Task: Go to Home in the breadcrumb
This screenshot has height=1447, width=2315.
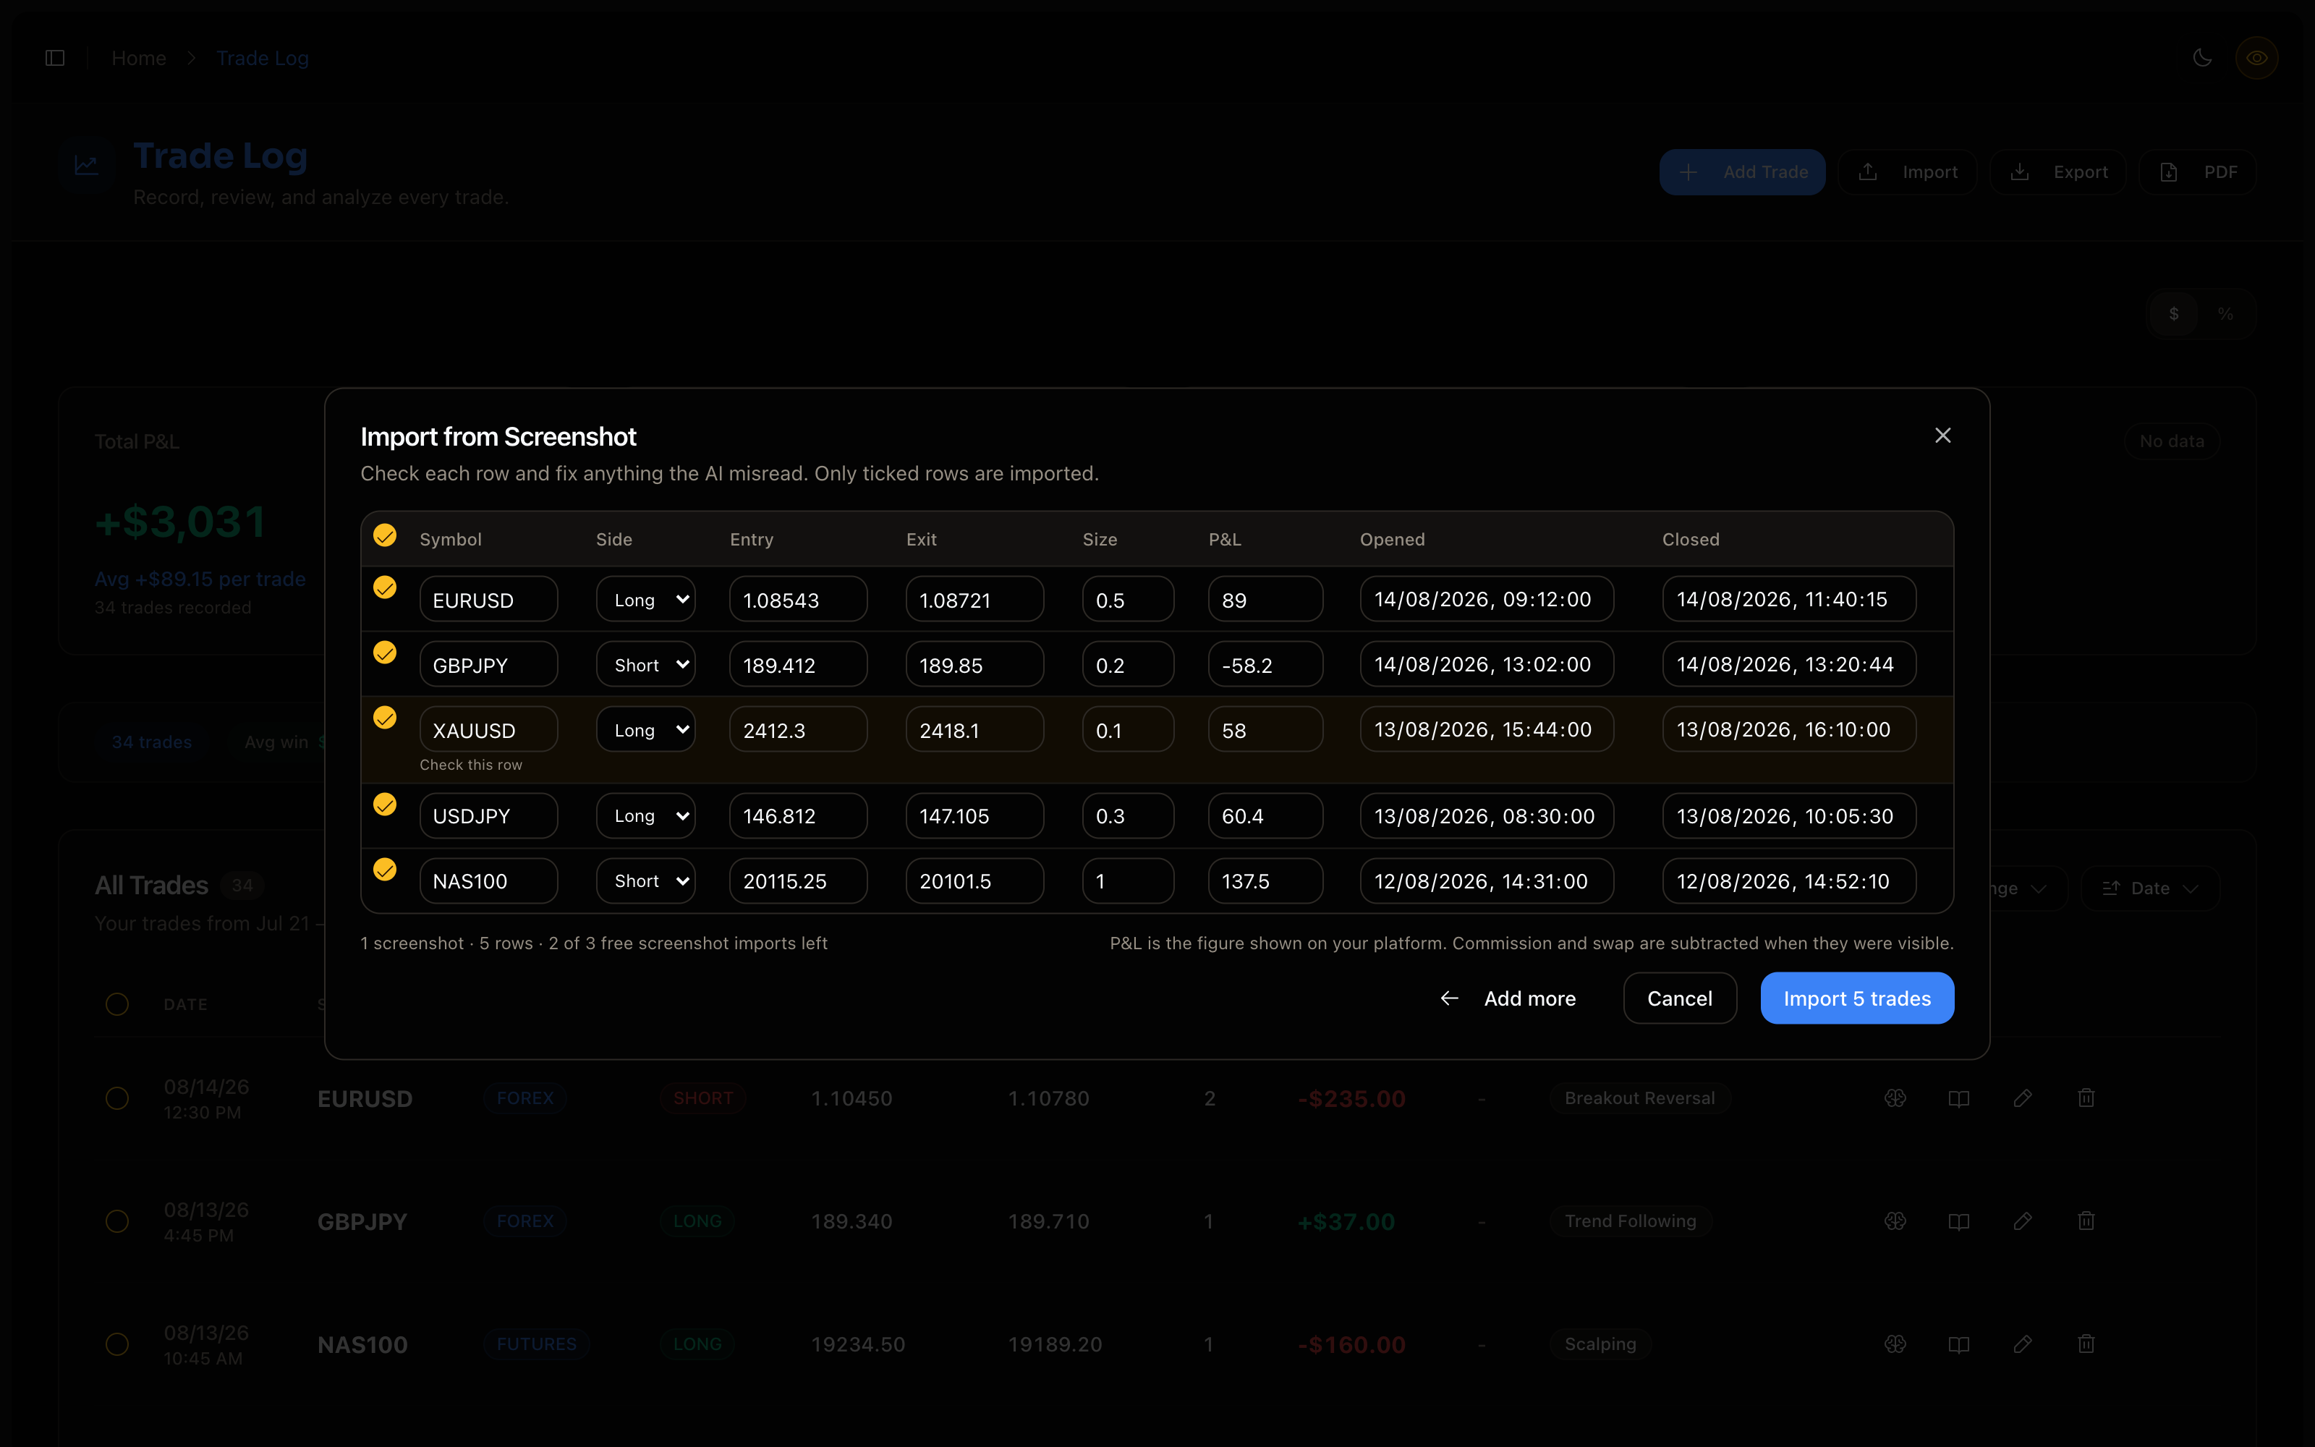Action: click(139, 59)
